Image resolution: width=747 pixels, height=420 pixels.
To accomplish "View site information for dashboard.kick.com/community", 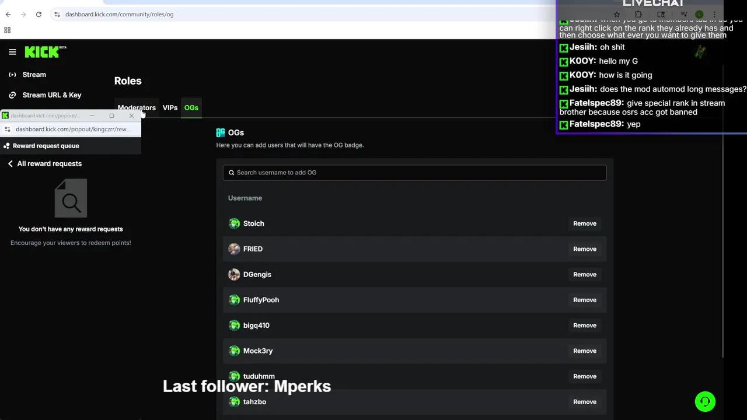I will (x=57, y=14).
